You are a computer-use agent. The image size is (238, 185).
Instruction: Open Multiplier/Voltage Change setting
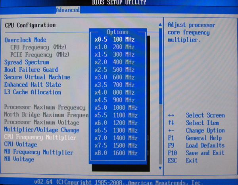click(42, 130)
